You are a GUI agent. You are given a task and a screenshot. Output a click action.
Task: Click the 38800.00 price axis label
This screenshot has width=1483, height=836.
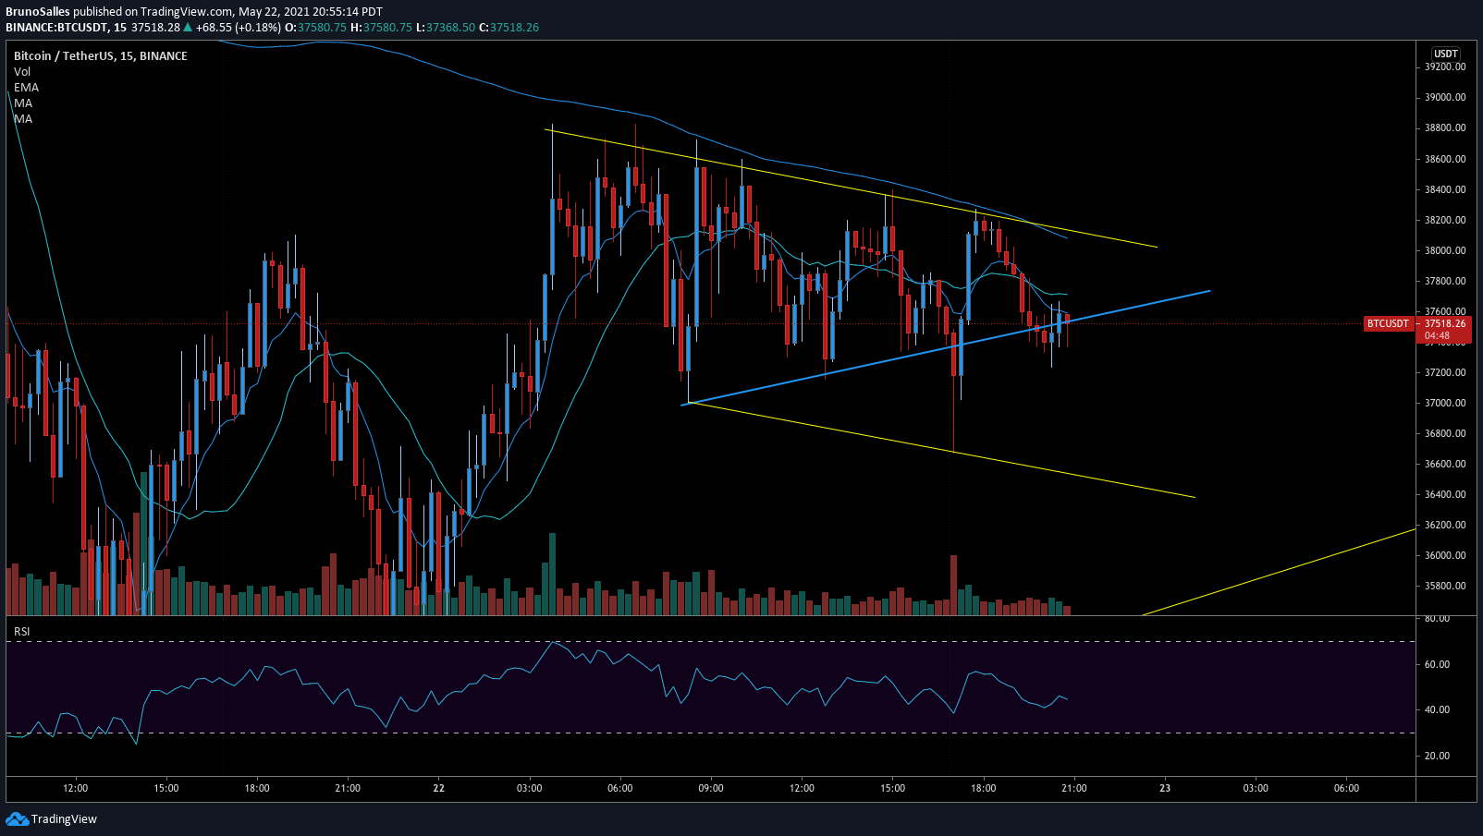[1445, 127]
